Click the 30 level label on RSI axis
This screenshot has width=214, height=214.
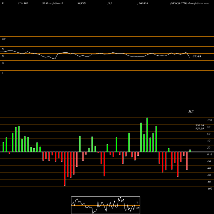3,63
